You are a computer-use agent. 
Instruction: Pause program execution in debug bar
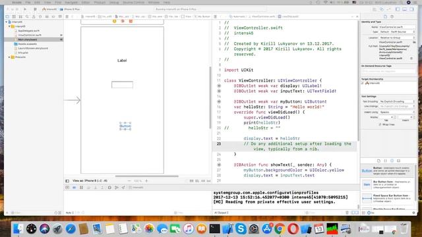click(x=81, y=188)
